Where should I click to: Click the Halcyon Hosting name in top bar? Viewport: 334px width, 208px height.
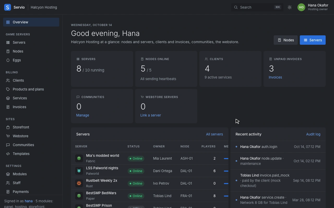coord(44,7)
